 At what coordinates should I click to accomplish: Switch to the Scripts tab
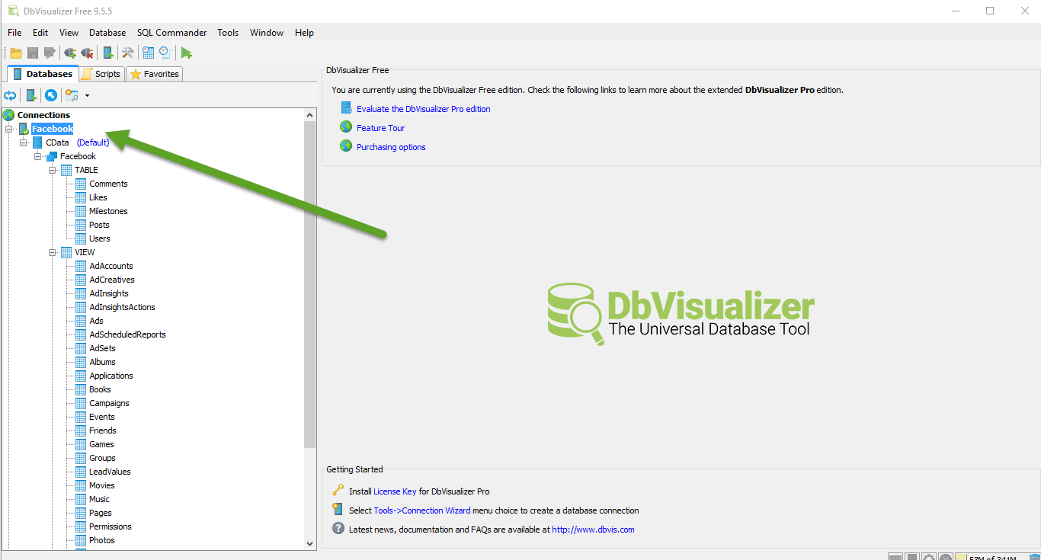tap(102, 74)
